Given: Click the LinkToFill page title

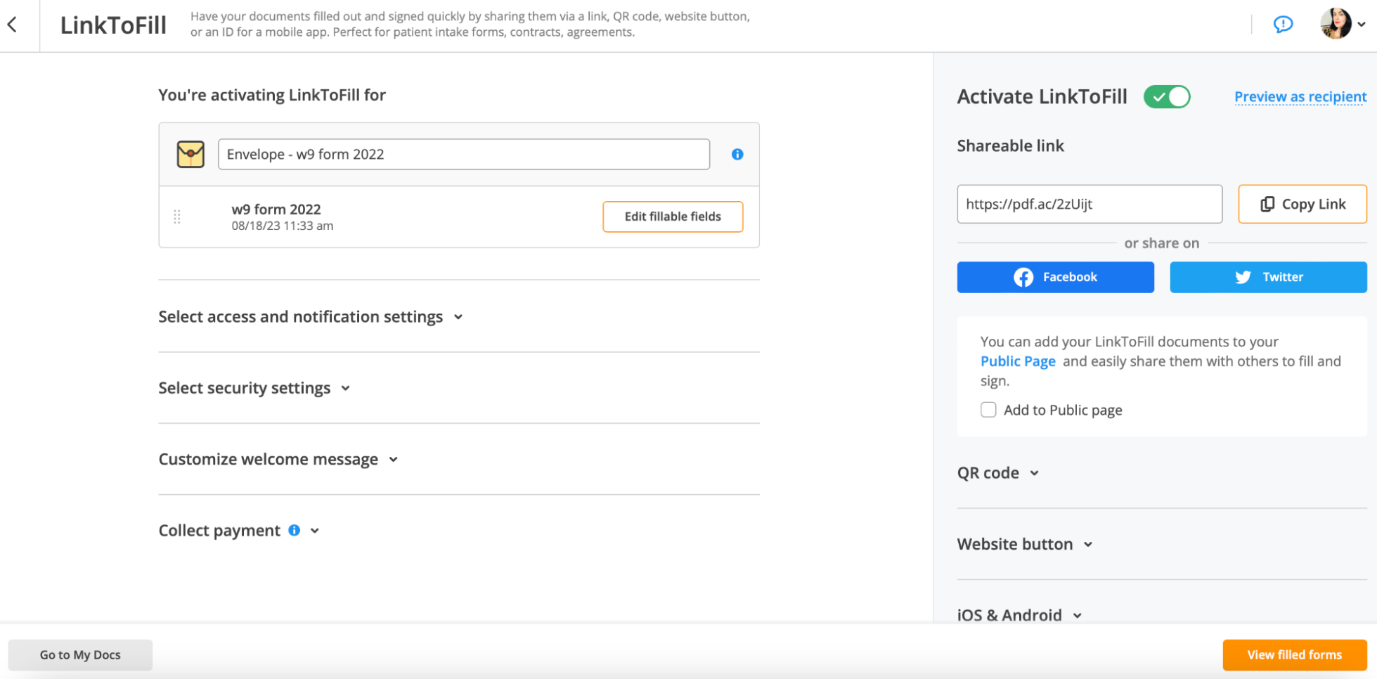Looking at the screenshot, I should [113, 25].
